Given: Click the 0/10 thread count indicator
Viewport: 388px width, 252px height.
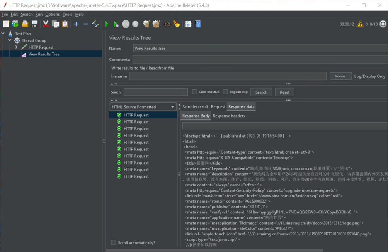Looking at the screenshot, I should [374, 24].
